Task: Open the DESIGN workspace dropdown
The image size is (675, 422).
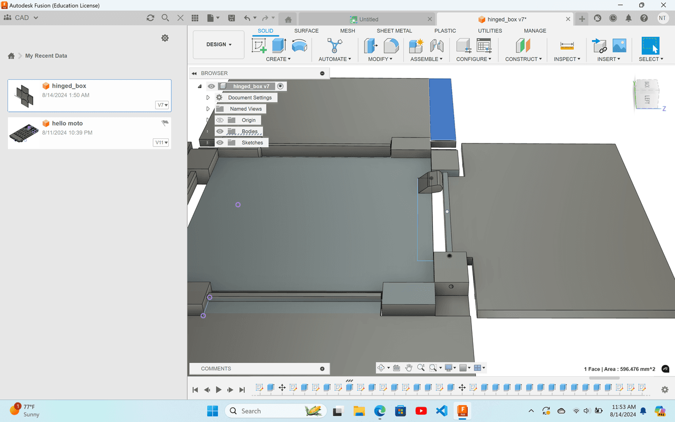Action: [218, 45]
